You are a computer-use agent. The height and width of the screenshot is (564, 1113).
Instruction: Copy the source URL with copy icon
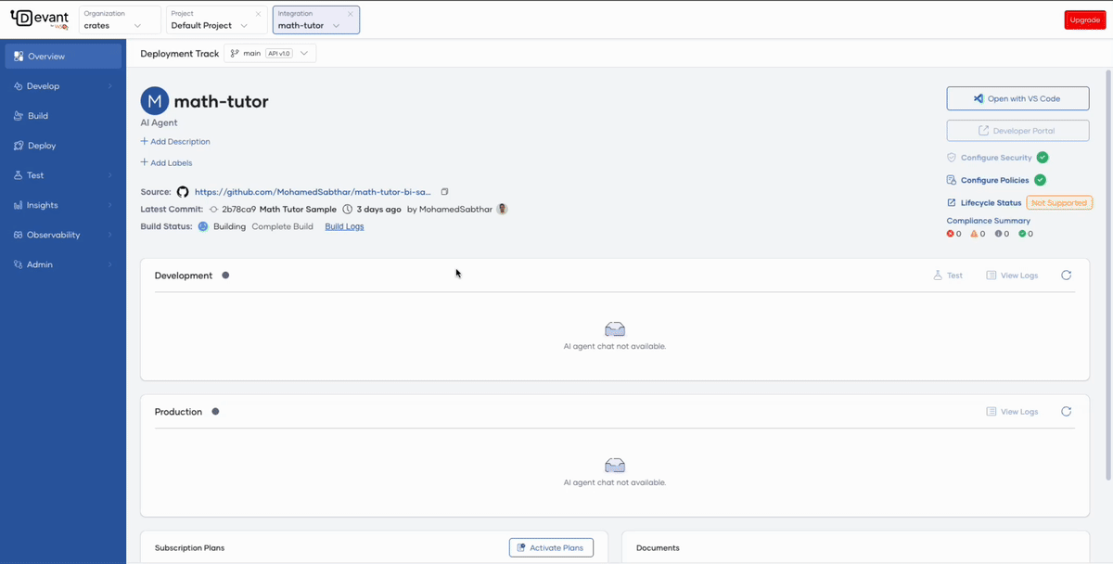pyautogui.click(x=444, y=192)
